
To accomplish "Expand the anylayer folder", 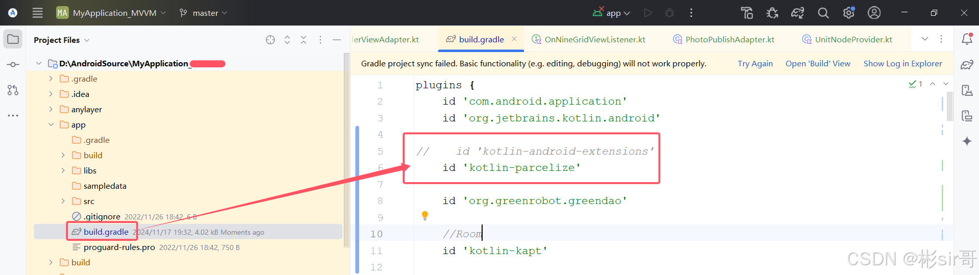I will click(x=51, y=109).
